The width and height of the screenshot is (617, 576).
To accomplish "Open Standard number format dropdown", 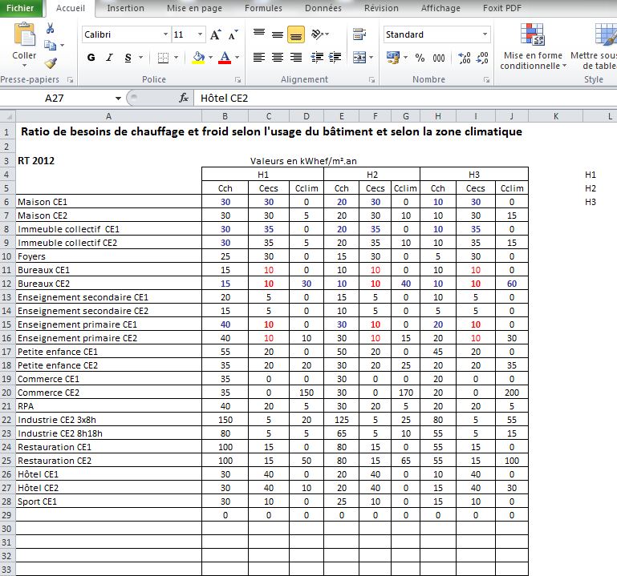I will [485, 34].
